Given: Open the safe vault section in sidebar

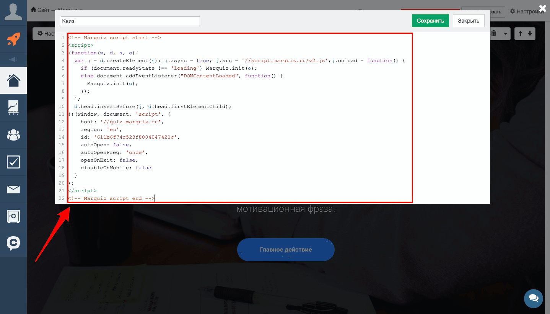Looking at the screenshot, I should tap(13, 216).
